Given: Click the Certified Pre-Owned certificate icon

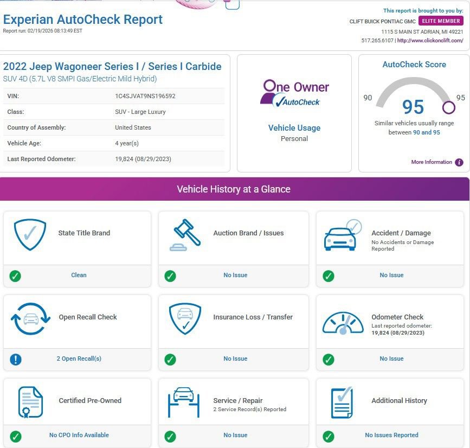Looking at the screenshot, I should [x=30, y=402].
